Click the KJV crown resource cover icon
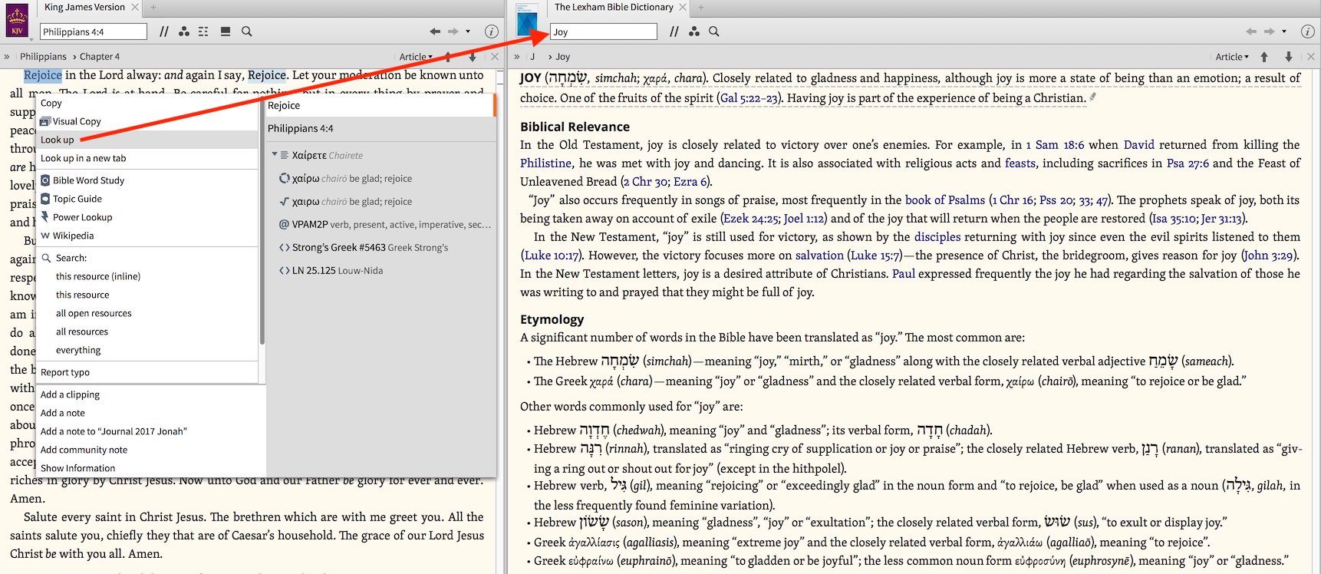1321x574 pixels. point(17,21)
